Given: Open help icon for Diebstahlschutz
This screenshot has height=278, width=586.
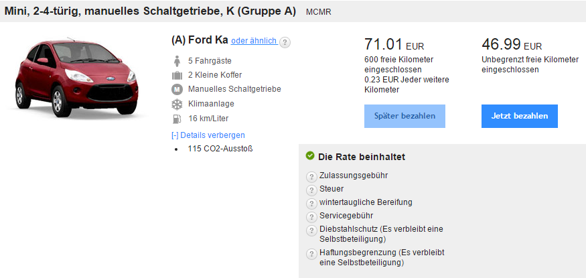Looking at the screenshot, I should pos(311,230).
